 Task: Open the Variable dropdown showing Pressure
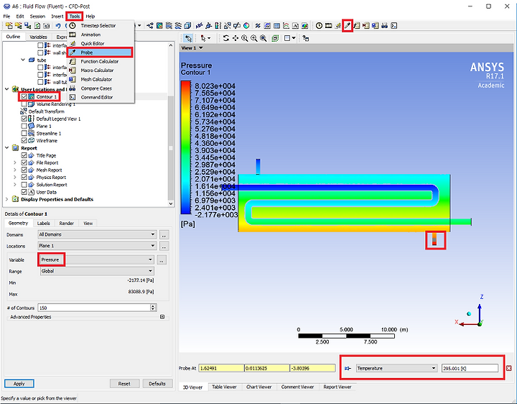[97, 260]
